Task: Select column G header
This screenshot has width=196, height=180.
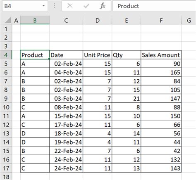Action: (189, 20)
